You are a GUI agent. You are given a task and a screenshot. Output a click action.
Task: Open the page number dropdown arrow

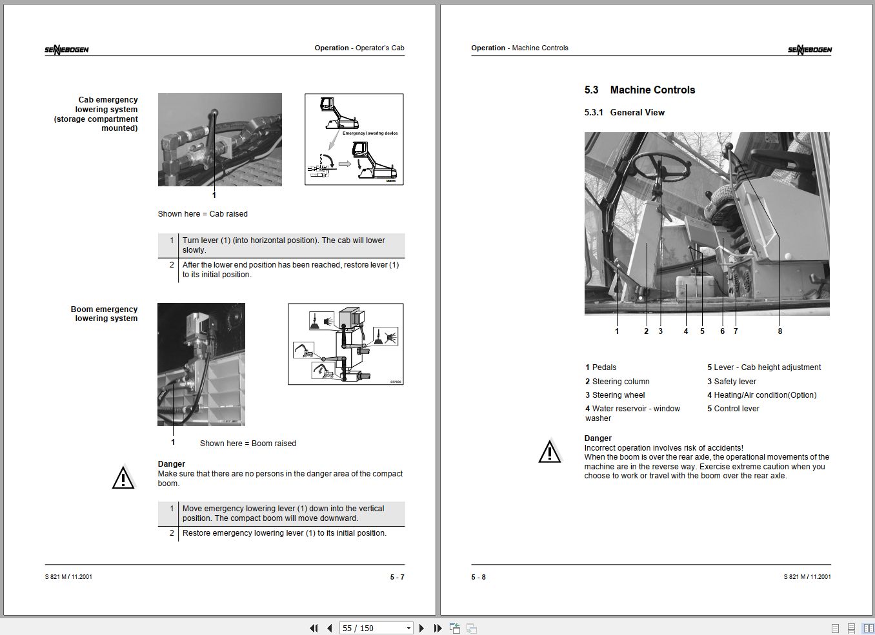pos(408,628)
